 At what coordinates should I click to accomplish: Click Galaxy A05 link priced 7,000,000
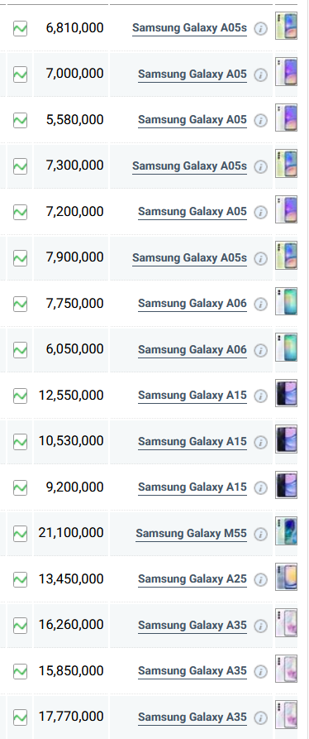tap(192, 74)
